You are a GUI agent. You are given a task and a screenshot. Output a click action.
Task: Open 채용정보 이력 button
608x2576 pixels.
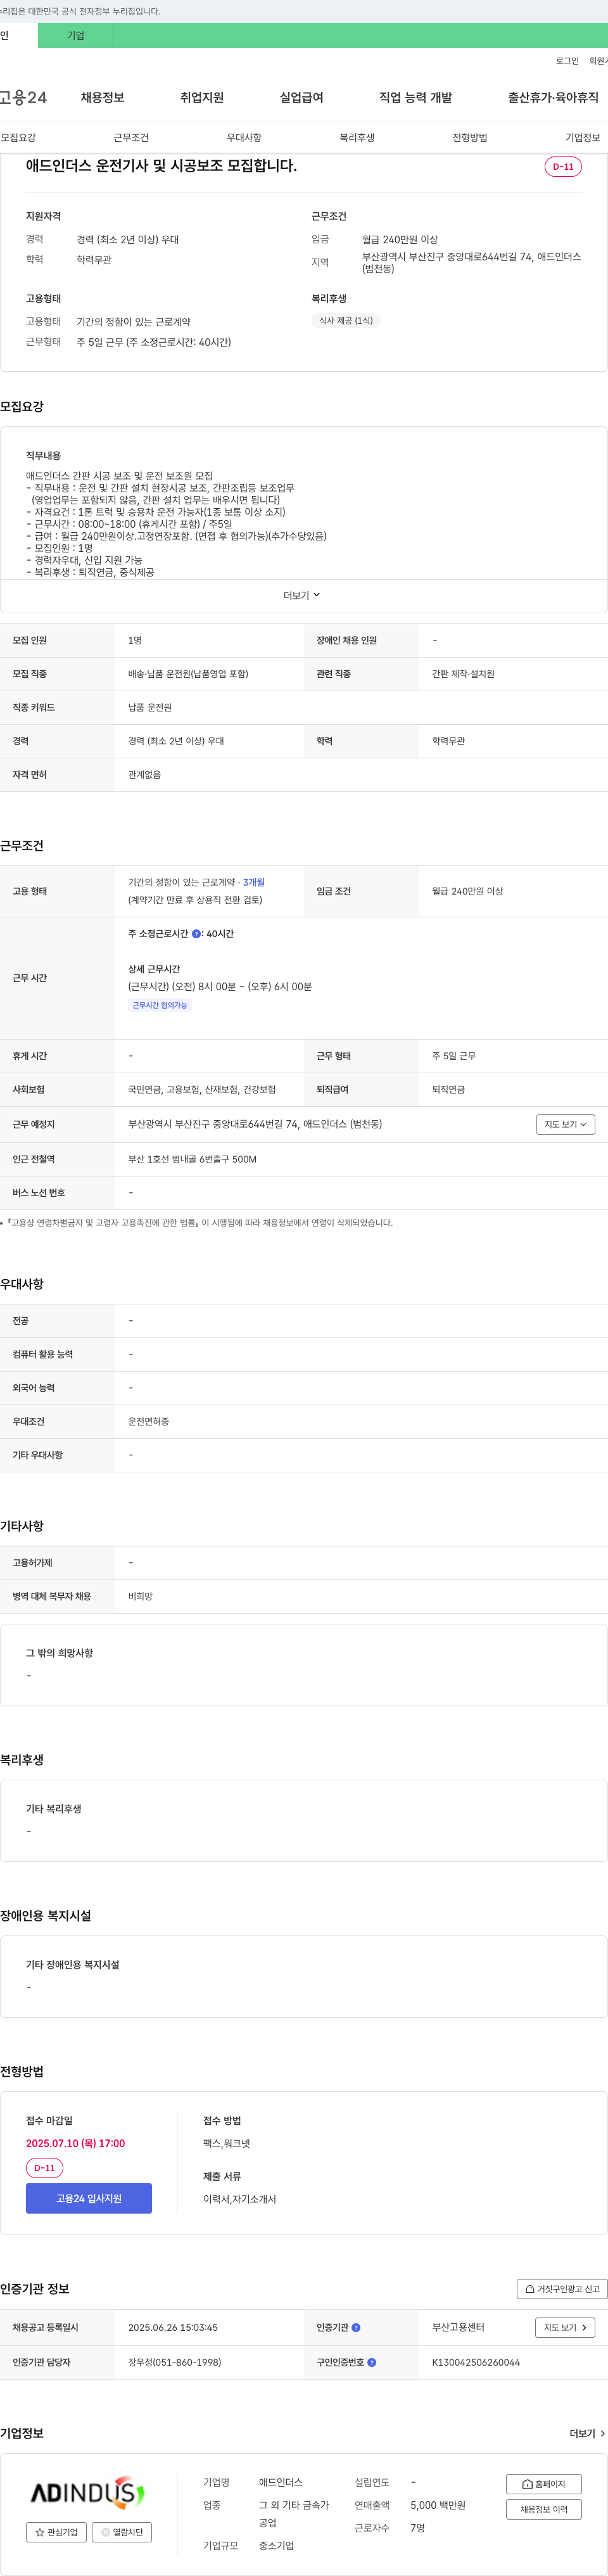tap(543, 2509)
